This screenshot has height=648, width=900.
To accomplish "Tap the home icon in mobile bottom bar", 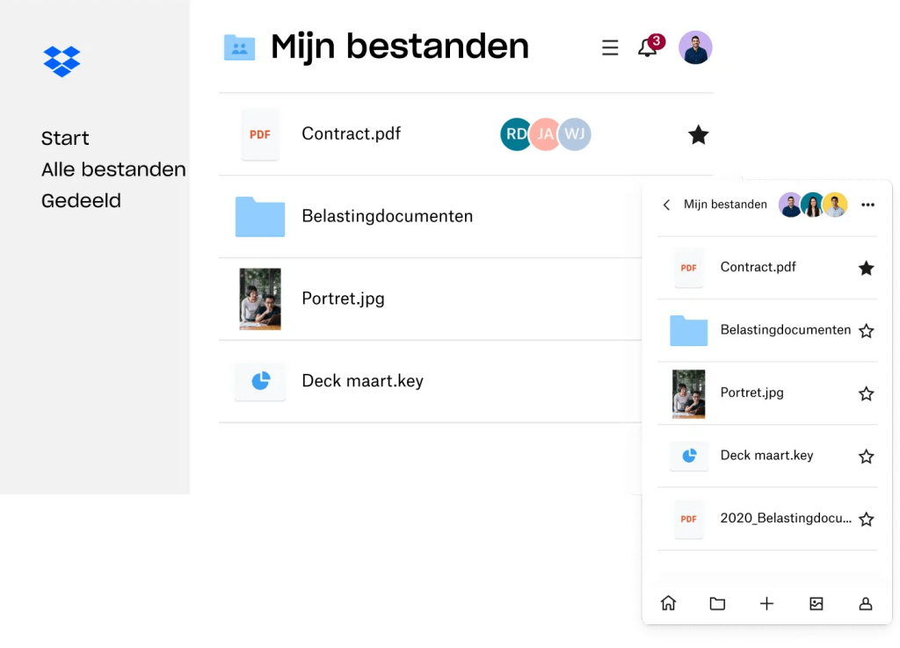I will point(668,603).
